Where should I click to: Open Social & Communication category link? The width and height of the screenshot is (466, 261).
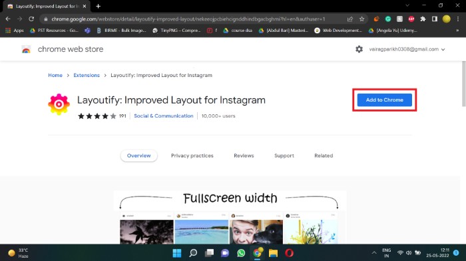(164, 116)
